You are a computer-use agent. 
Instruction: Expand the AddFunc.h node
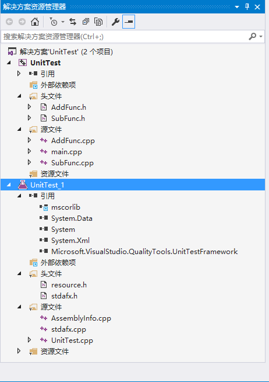(x=29, y=107)
